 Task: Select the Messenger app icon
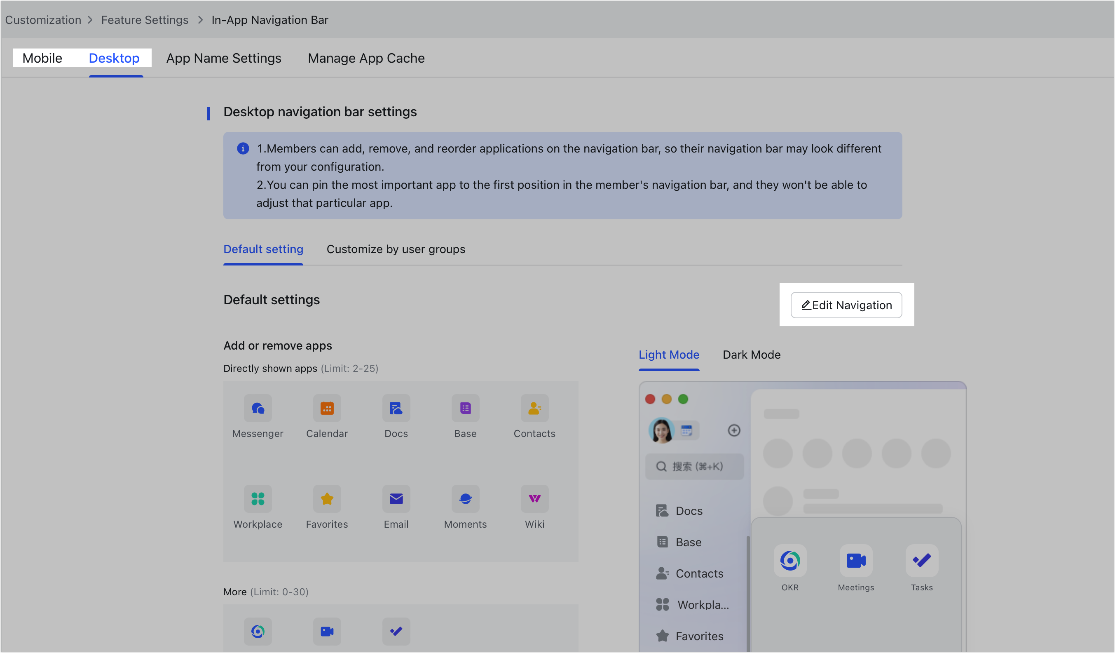point(258,408)
